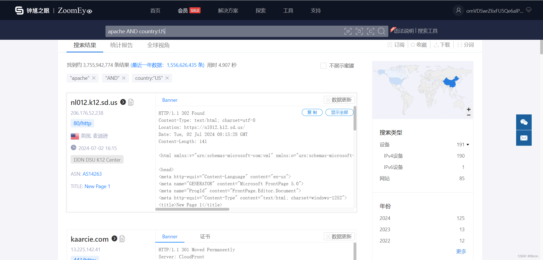Switch to the 搜索结果 tab
Viewport: 543px width, 260px height.
(85, 45)
